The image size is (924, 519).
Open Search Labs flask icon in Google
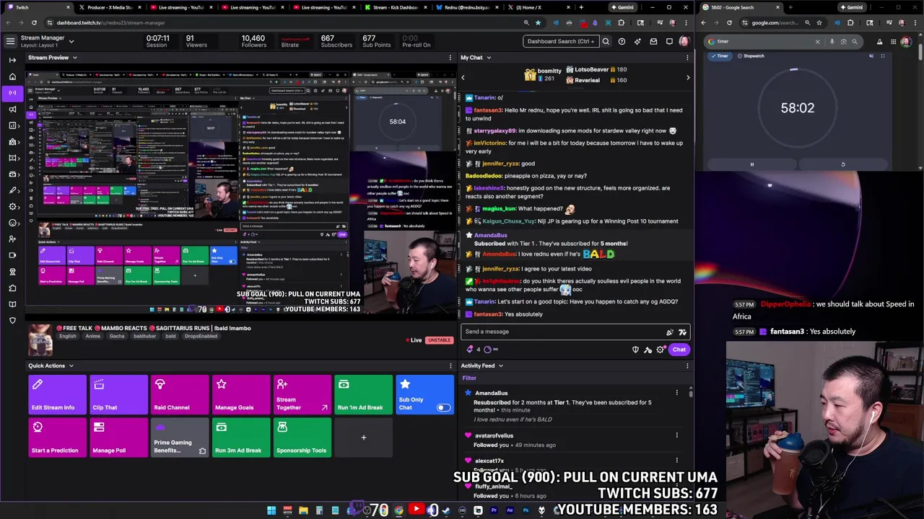tap(879, 41)
